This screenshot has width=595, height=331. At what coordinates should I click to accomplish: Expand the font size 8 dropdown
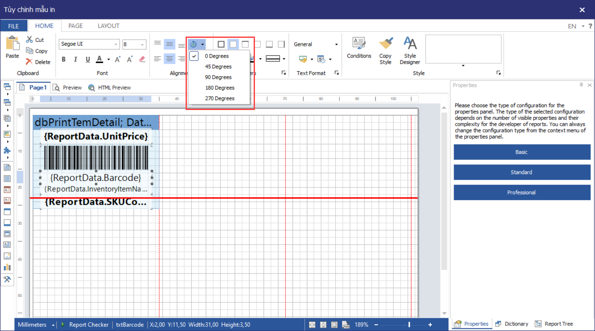[142, 44]
